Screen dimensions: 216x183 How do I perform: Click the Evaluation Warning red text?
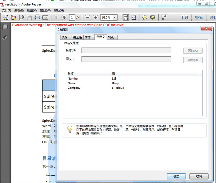pos(68,25)
